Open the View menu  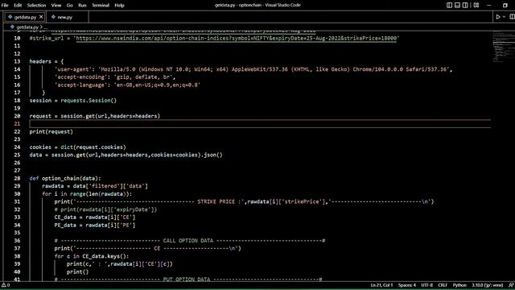(x=56, y=6)
